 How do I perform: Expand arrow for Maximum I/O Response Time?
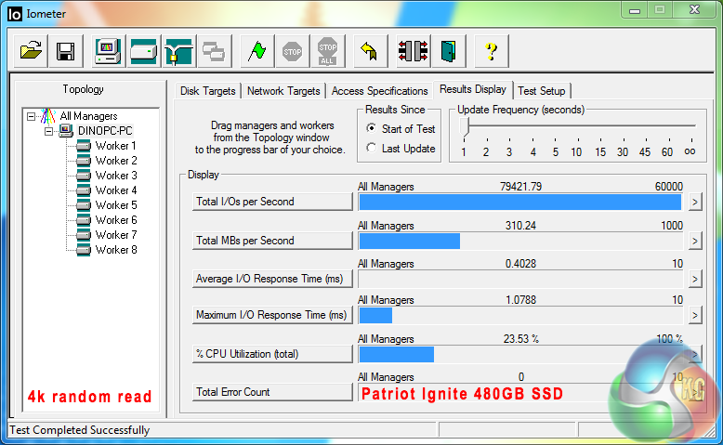click(x=695, y=316)
